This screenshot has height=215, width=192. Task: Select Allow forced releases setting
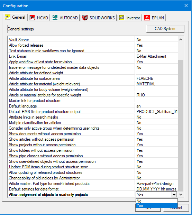click(x=71, y=45)
